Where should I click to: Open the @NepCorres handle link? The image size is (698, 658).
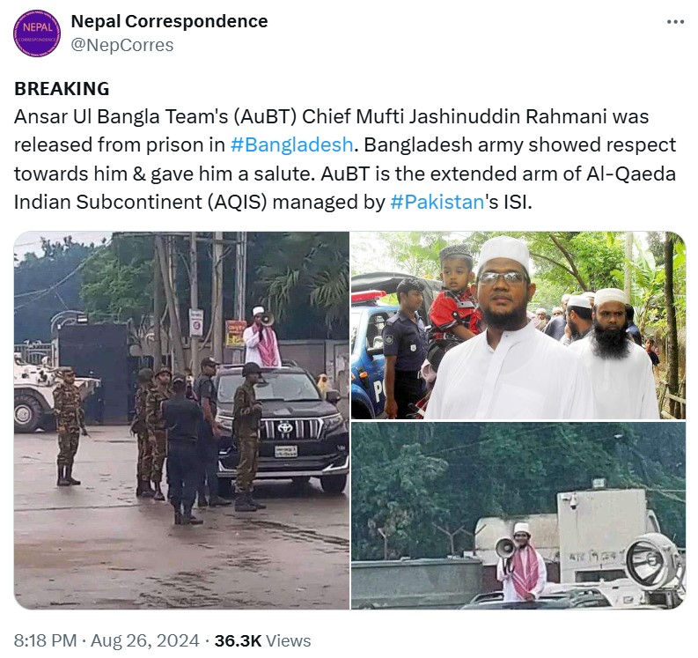click(122, 45)
